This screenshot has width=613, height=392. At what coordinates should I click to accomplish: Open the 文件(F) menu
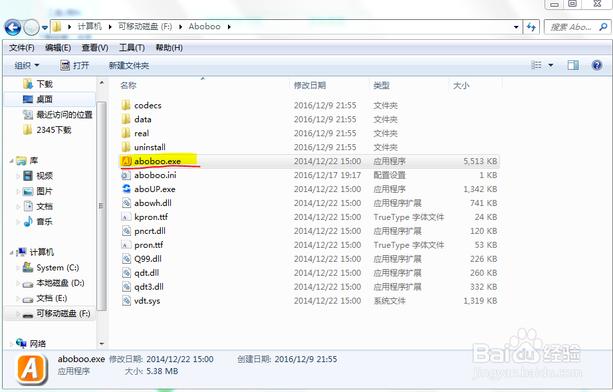point(22,48)
